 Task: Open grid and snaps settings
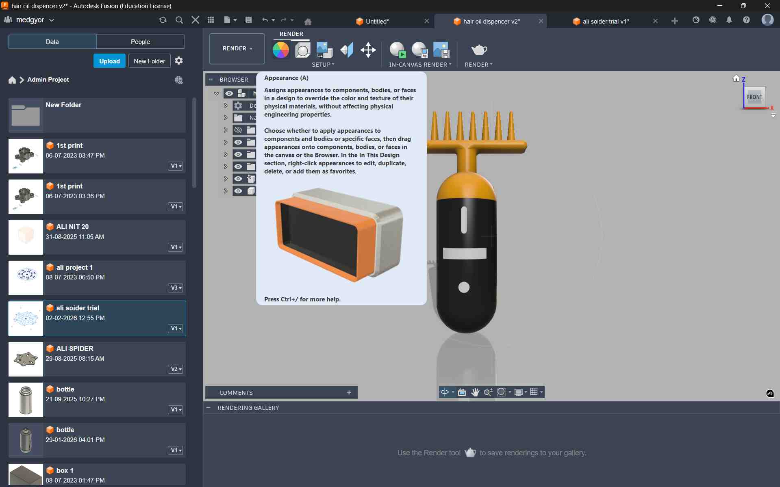click(536, 392)
